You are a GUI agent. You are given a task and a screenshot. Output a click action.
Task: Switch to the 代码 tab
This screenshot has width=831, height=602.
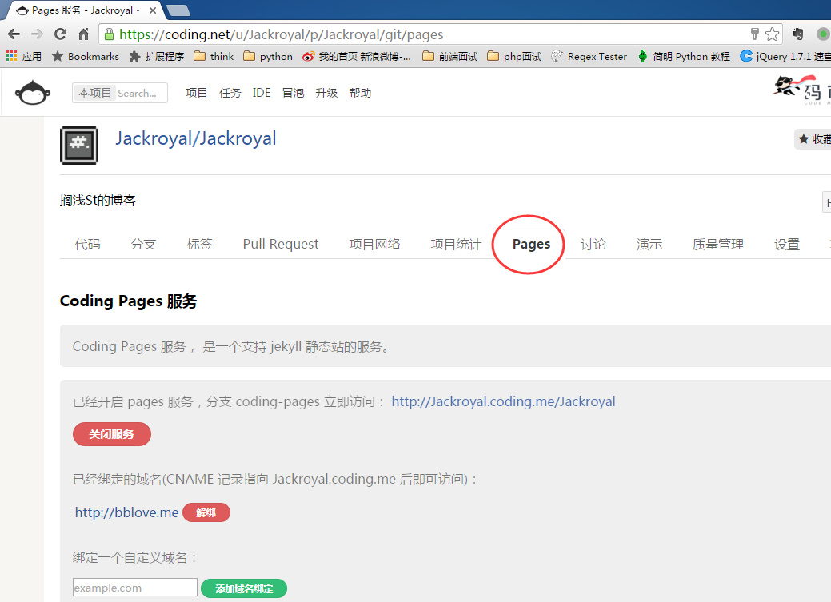pos(87,245)
